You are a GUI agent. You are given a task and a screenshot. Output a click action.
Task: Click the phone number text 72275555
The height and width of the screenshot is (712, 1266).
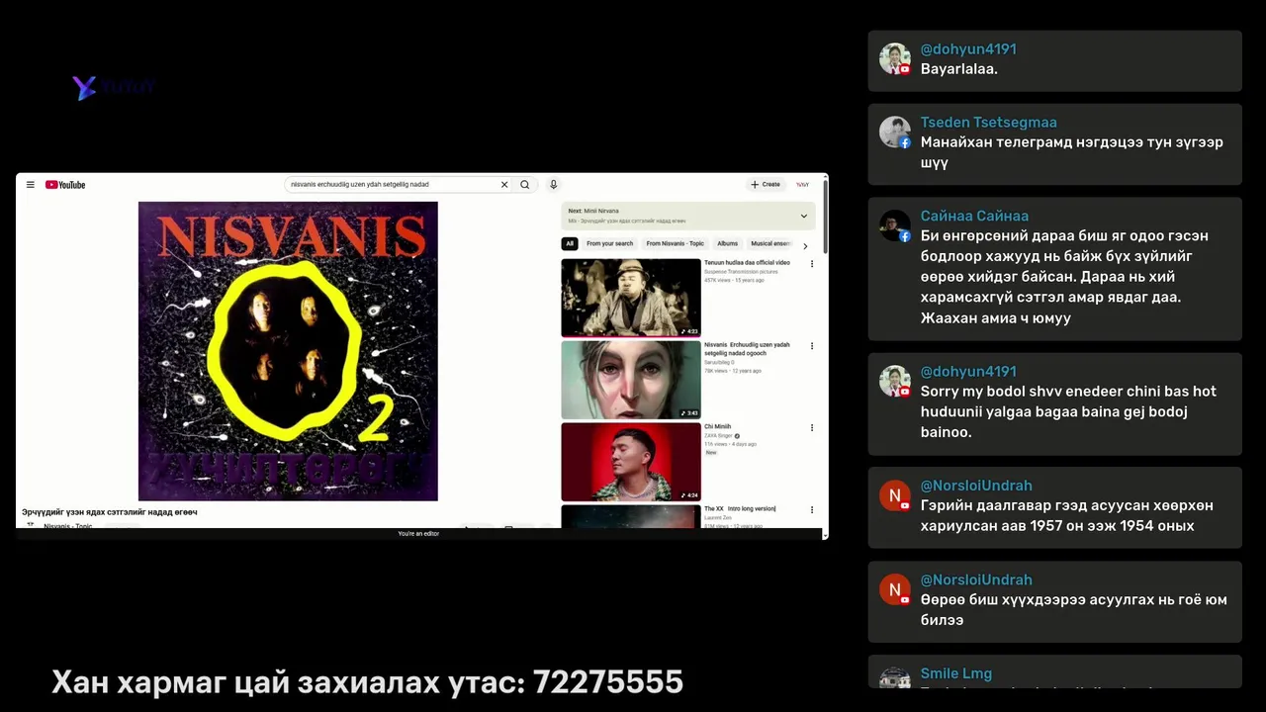608,682
